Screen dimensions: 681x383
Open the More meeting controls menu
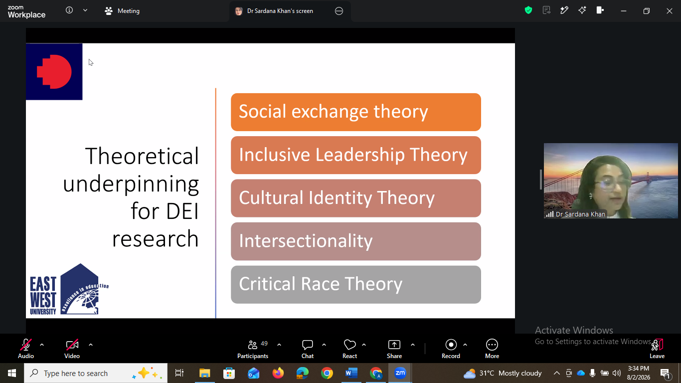[x=492, y=349]
